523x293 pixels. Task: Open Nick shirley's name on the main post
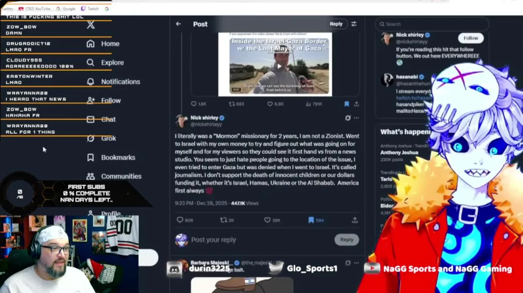(204, 118)
